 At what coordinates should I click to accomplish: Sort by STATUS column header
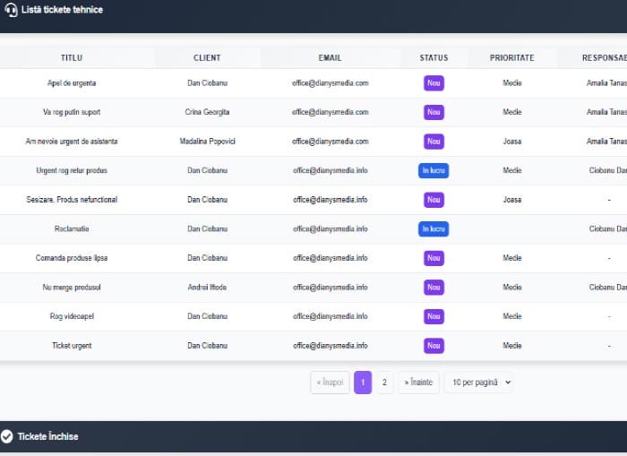(434, 58)
